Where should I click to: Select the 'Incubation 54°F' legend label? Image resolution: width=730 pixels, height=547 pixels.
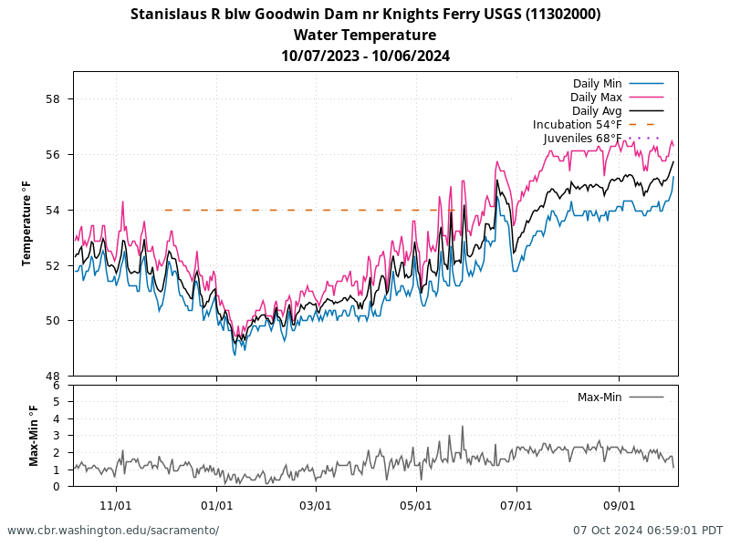(578, 125)
